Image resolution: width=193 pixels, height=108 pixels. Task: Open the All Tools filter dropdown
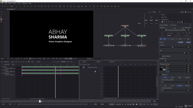(7, 62)
